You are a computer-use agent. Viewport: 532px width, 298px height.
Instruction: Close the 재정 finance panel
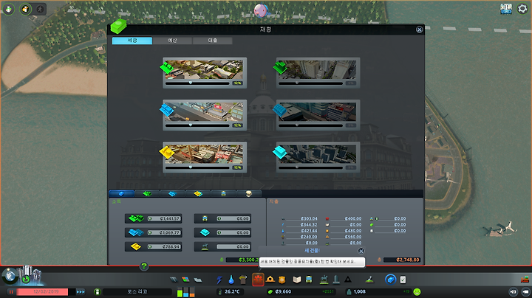pos(420,30)
